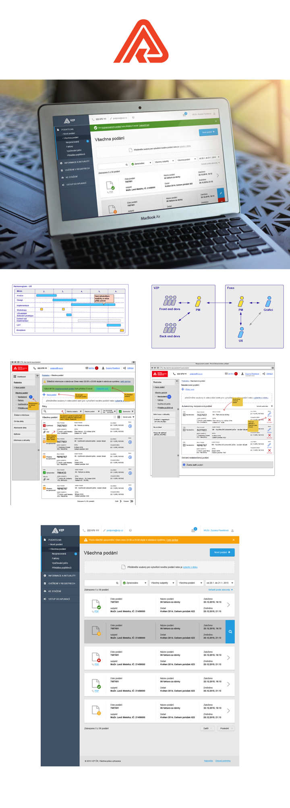
Task: Expand 'INFORMACE A AKTUALITY' in bottom mockup sidebar
Action: pos(60,576)
